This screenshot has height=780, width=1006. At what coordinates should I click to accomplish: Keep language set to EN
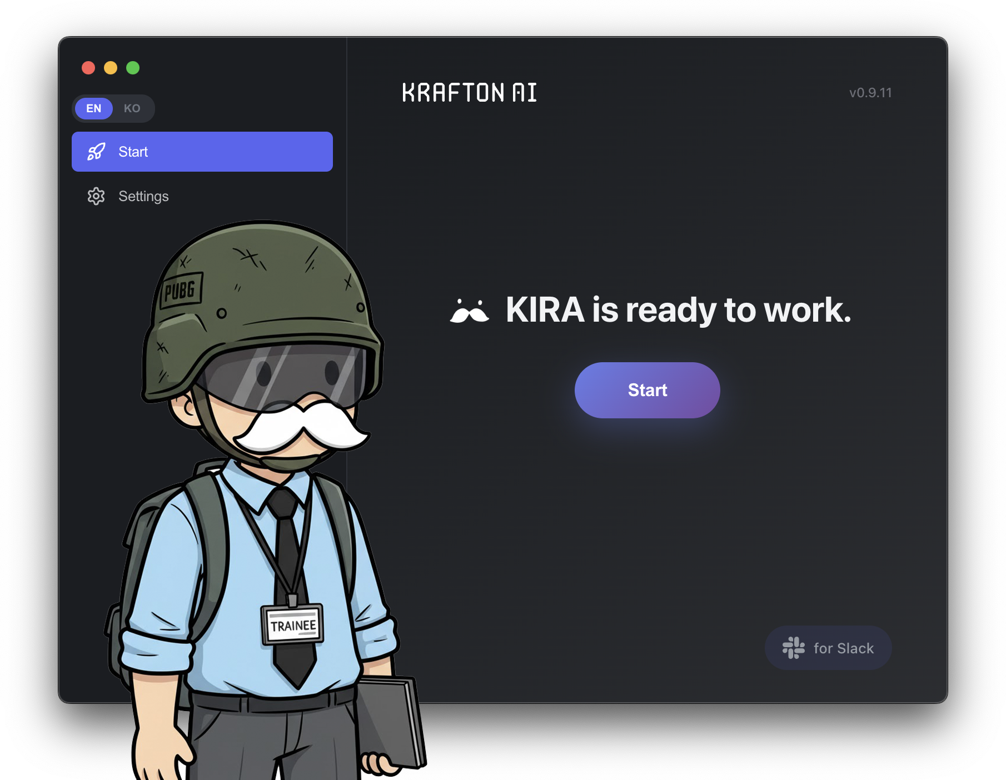click(x=93, y=108)
